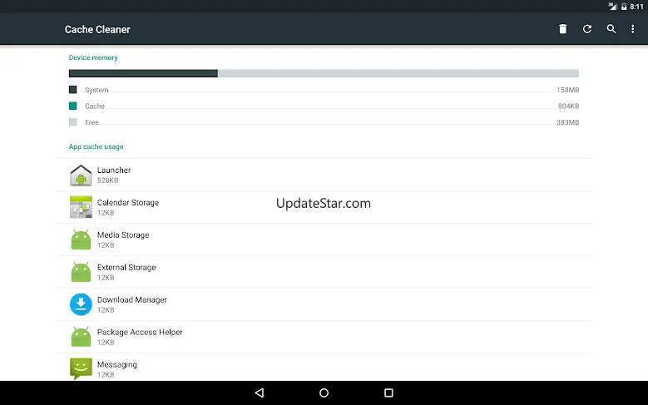The image size is (648, 405).
Task: Open the Media Storage entry
Action: (324, 240)
